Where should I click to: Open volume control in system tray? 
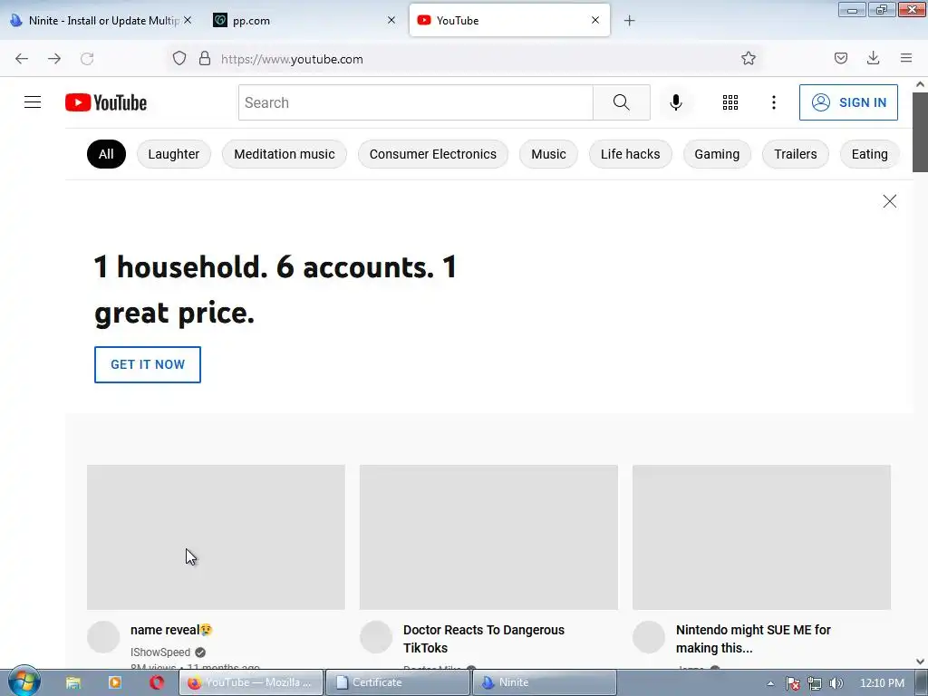(836, 683)
